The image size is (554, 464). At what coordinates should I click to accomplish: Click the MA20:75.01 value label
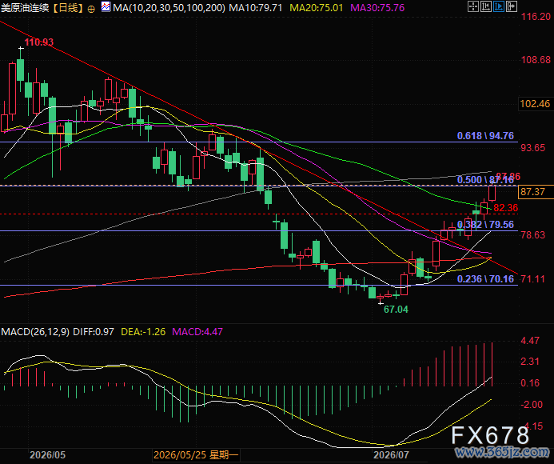[x=317, y=8]
